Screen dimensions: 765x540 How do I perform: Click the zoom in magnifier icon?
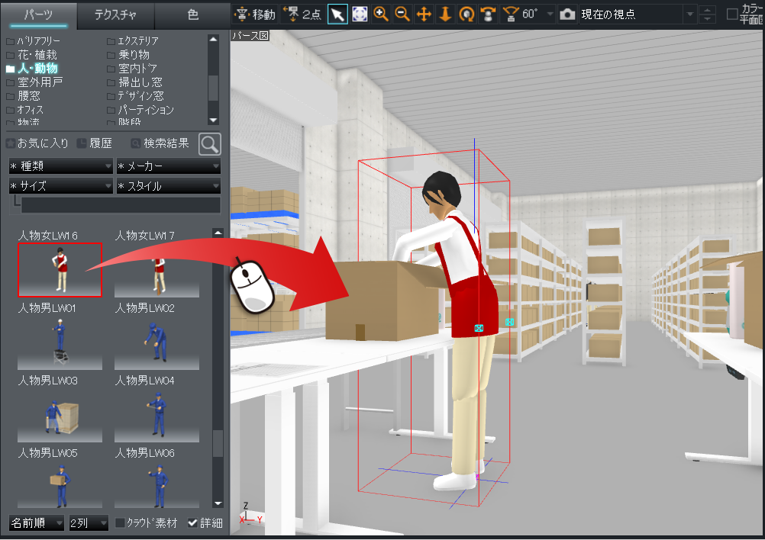(x=380, y=14)
